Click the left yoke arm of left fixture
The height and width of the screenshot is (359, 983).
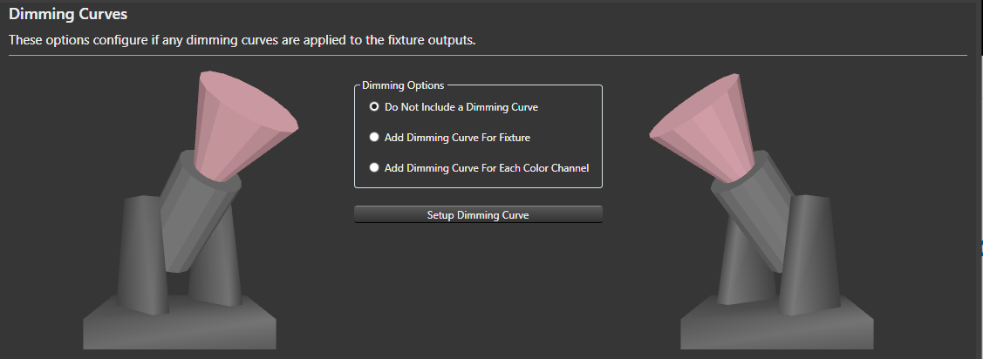(x=141, y=253)
